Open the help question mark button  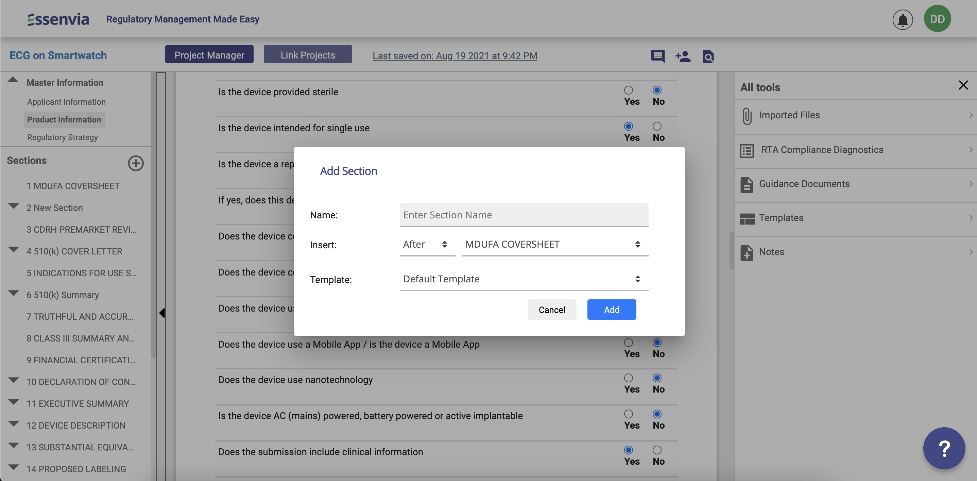[944, 448]
